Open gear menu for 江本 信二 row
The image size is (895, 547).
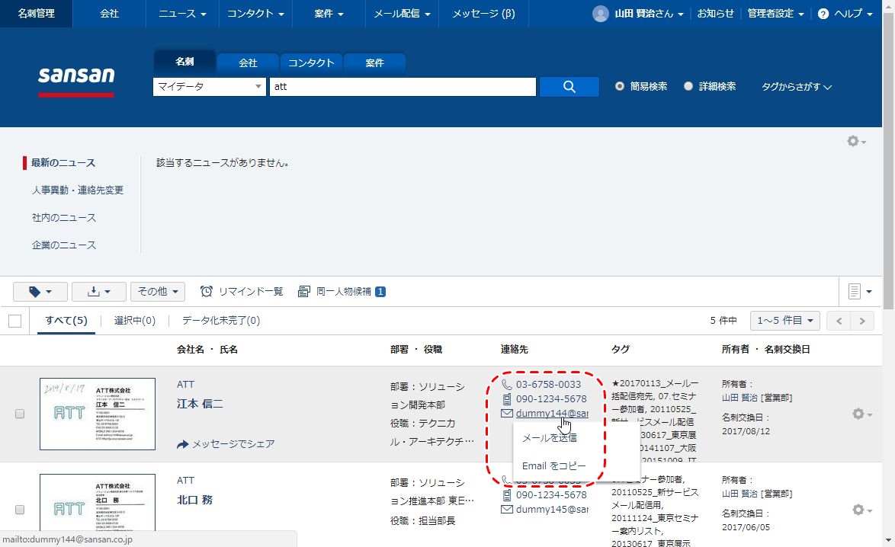861,414
